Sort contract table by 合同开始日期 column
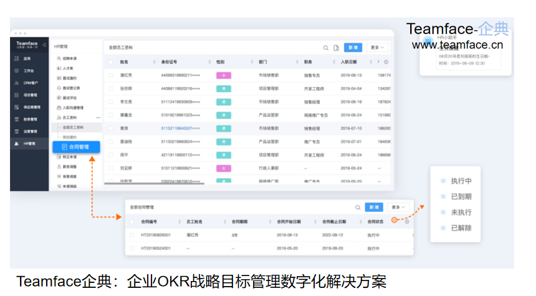536x296 pixels. (x=315, y=221)
